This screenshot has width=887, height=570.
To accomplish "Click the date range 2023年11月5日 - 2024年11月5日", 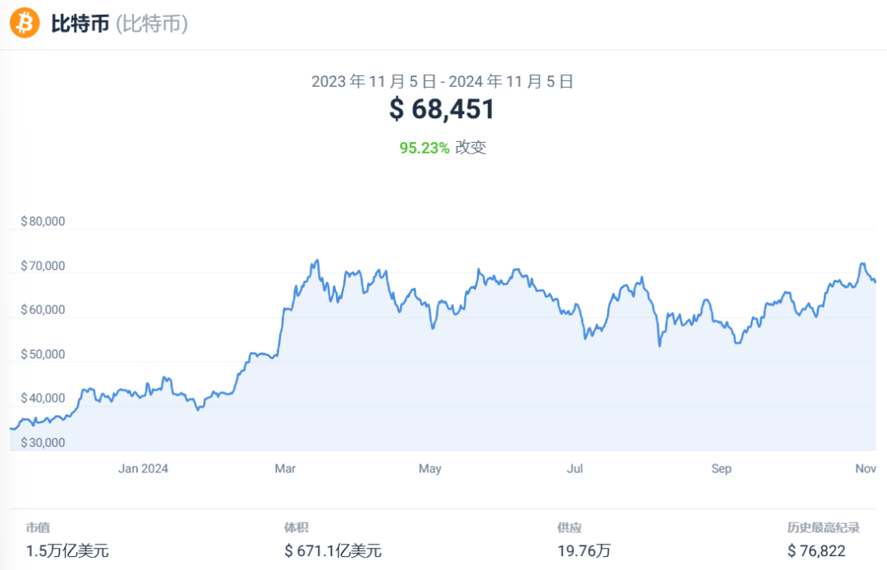I will click(x=442, y=81).
